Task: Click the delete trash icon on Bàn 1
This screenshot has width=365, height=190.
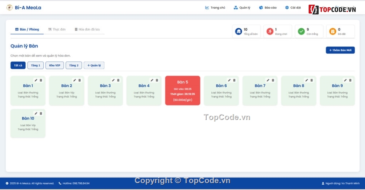Action: [x=41, y=80]
